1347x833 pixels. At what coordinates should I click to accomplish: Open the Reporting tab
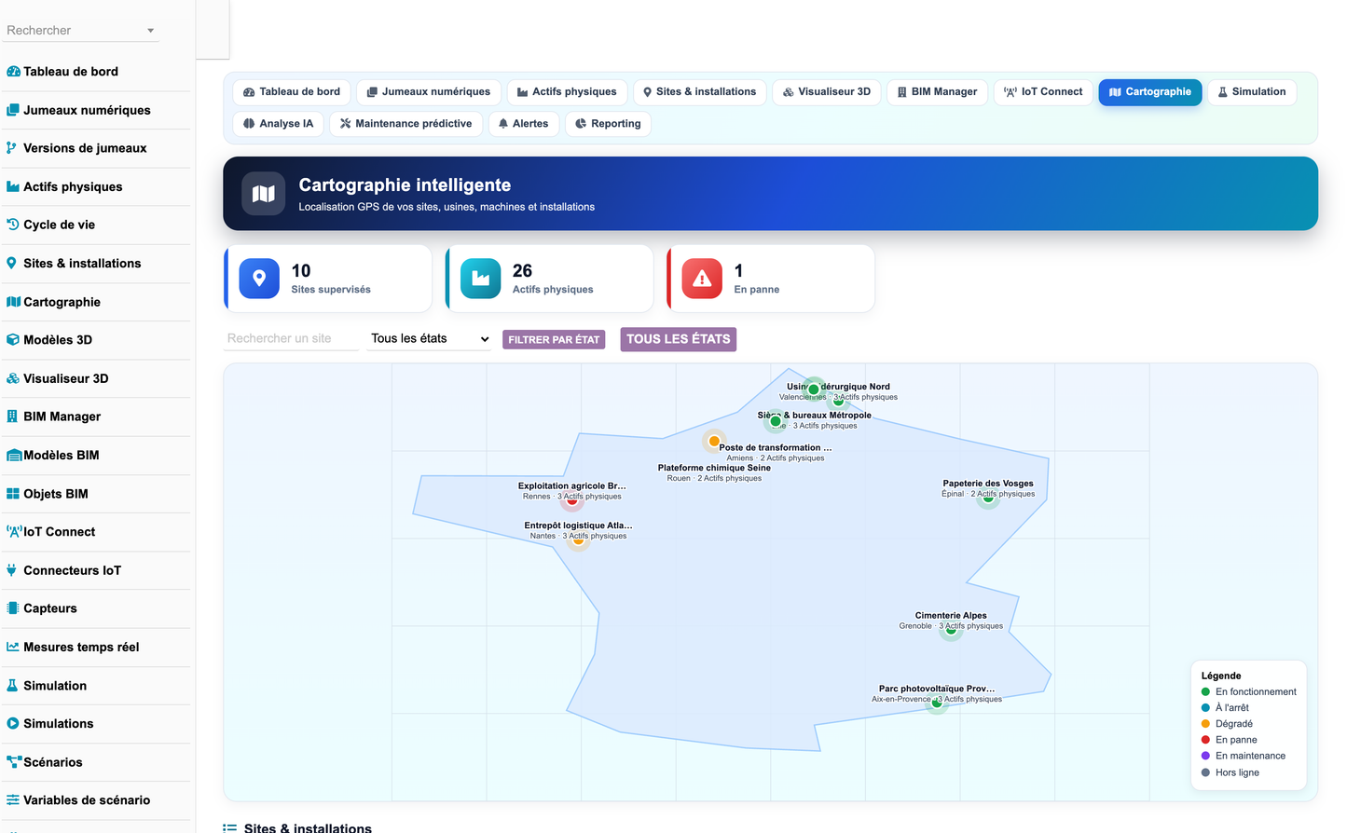click(608, 124)
